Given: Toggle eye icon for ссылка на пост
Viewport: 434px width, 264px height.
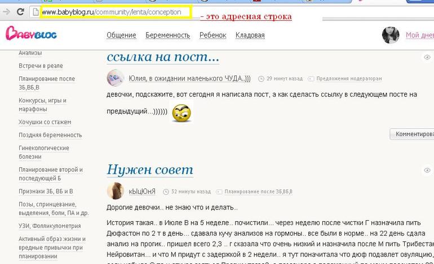Looking at the screenshot, I should [x=427, y=57].
